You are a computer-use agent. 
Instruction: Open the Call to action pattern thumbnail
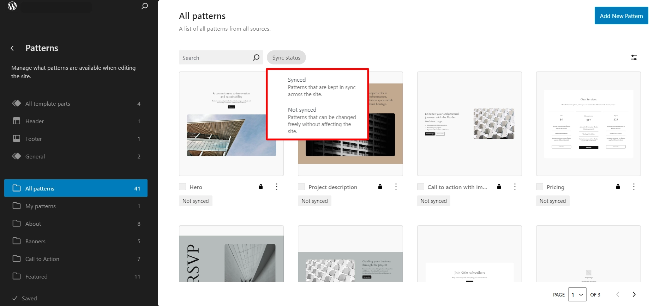469,124
